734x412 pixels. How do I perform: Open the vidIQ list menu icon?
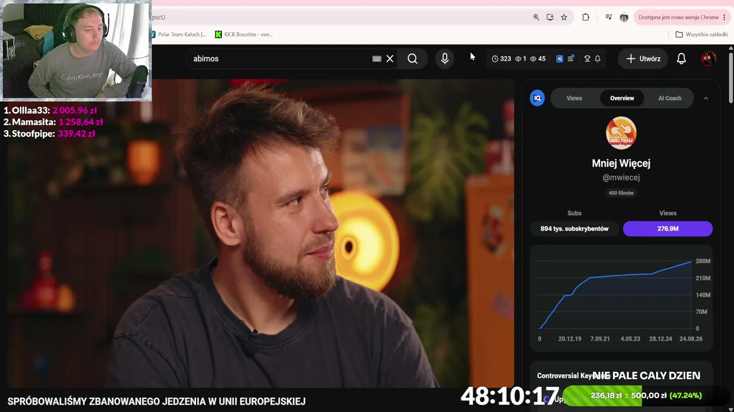point(571,58)
